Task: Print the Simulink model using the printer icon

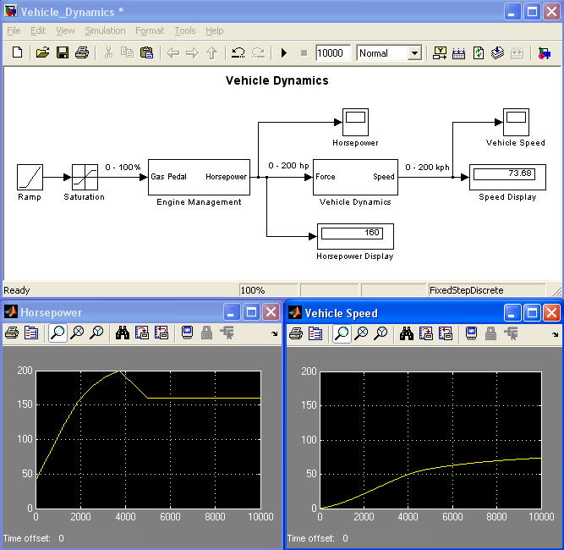Action: [82, 53]
